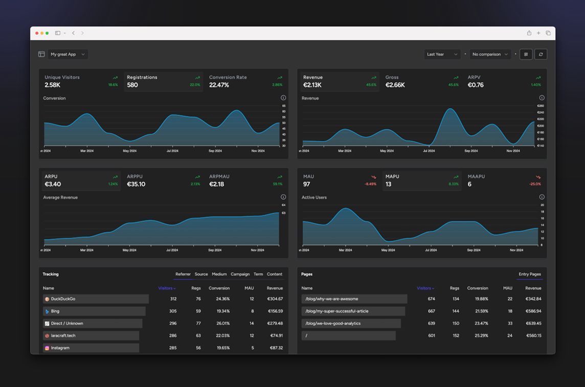Switch to the Source tab in Tracking

(x=201, y=274)
